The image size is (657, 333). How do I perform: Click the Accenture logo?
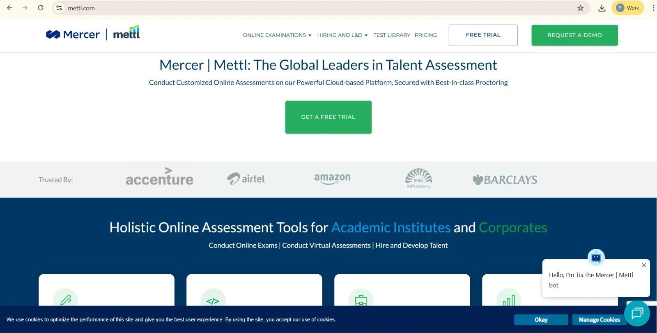159,177
